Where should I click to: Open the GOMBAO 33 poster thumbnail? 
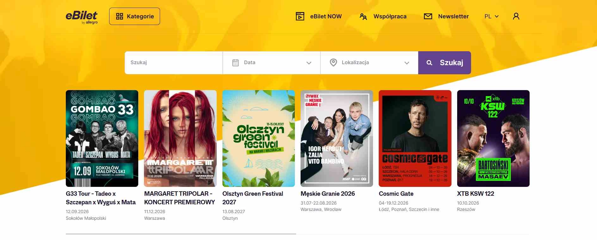(x=102, y=138)
